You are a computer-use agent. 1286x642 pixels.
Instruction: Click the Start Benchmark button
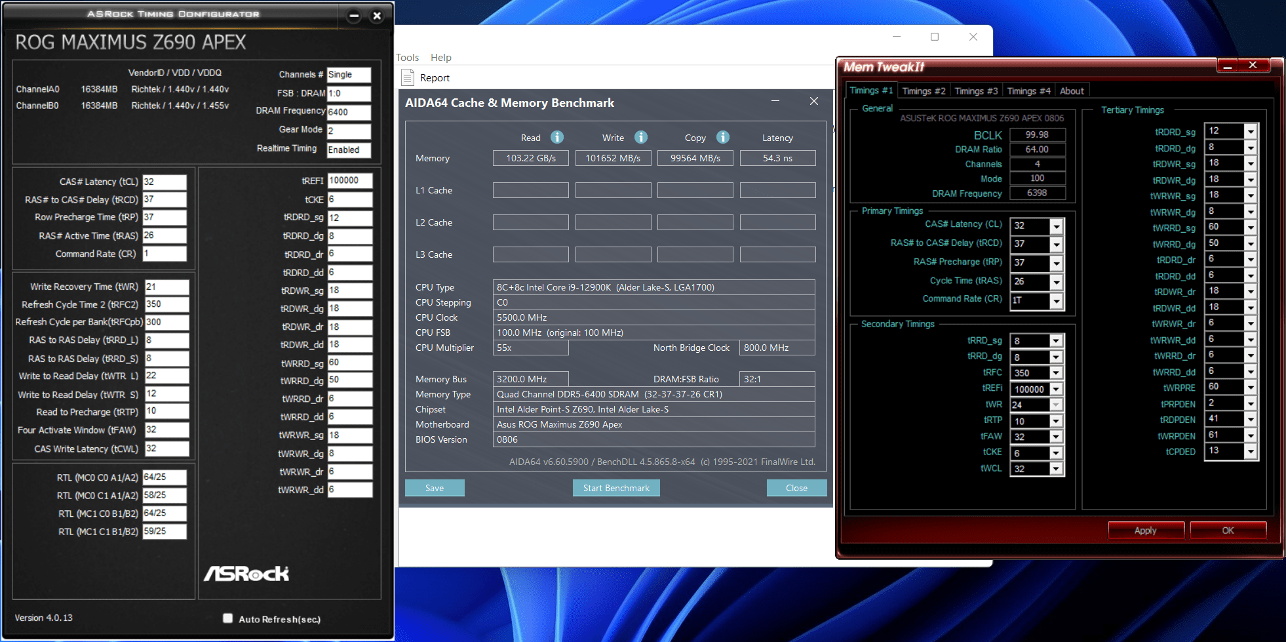(616, 488)
